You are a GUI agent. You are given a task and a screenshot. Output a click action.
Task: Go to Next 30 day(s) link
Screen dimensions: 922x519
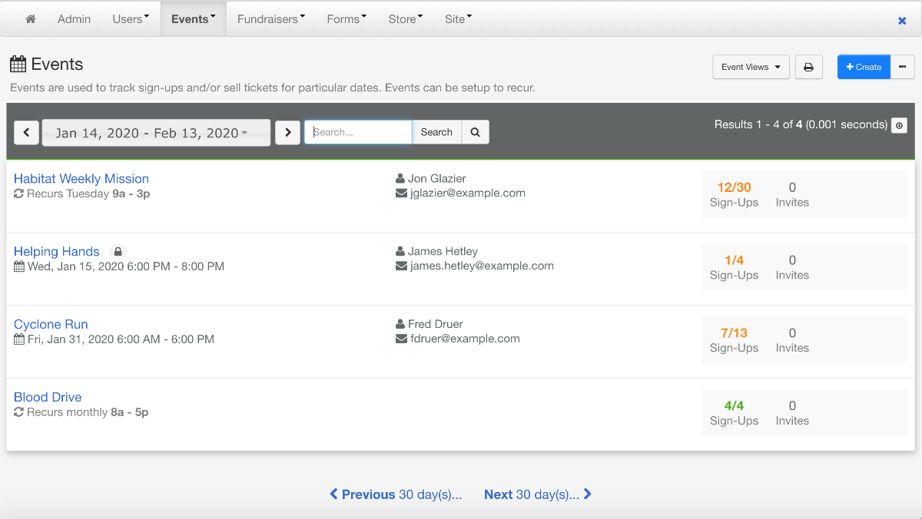(x=538, y=494)
